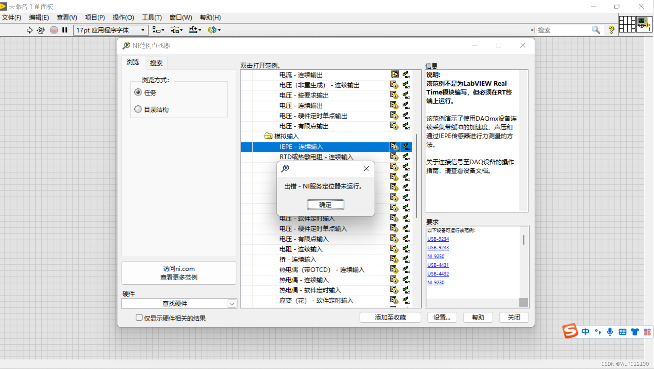Click VI icon beside 电压 - 有限点输入
The height and width of the screenshot is (369, 654).
click(394, 239)
